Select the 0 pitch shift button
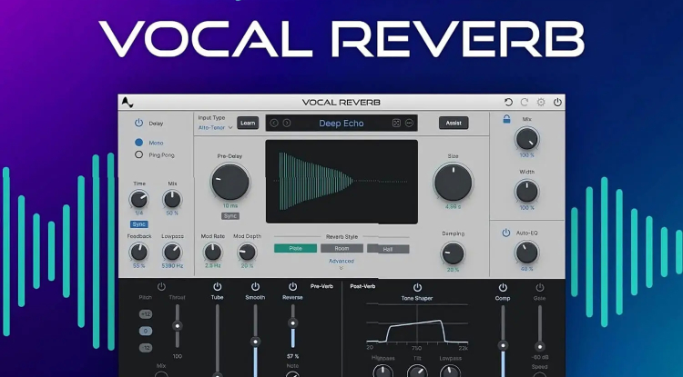Screen dimensions: 683x377 (146, 331)
